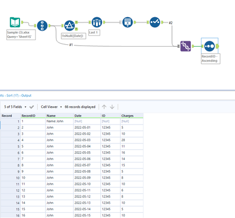The image size is (235, 218).
Task: Select the date cell 2022-05-03
Action: point(87,140)
